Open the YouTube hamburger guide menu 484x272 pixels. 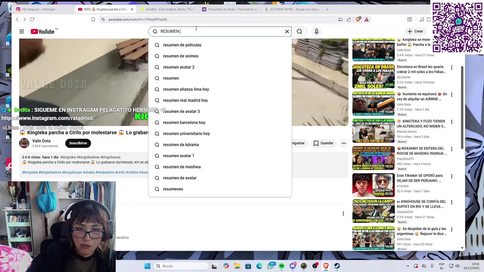click(x=22, y=31)
